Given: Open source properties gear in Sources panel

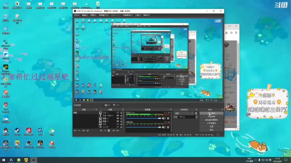Looking at the screenshot, I should click(x=109, y=131).
